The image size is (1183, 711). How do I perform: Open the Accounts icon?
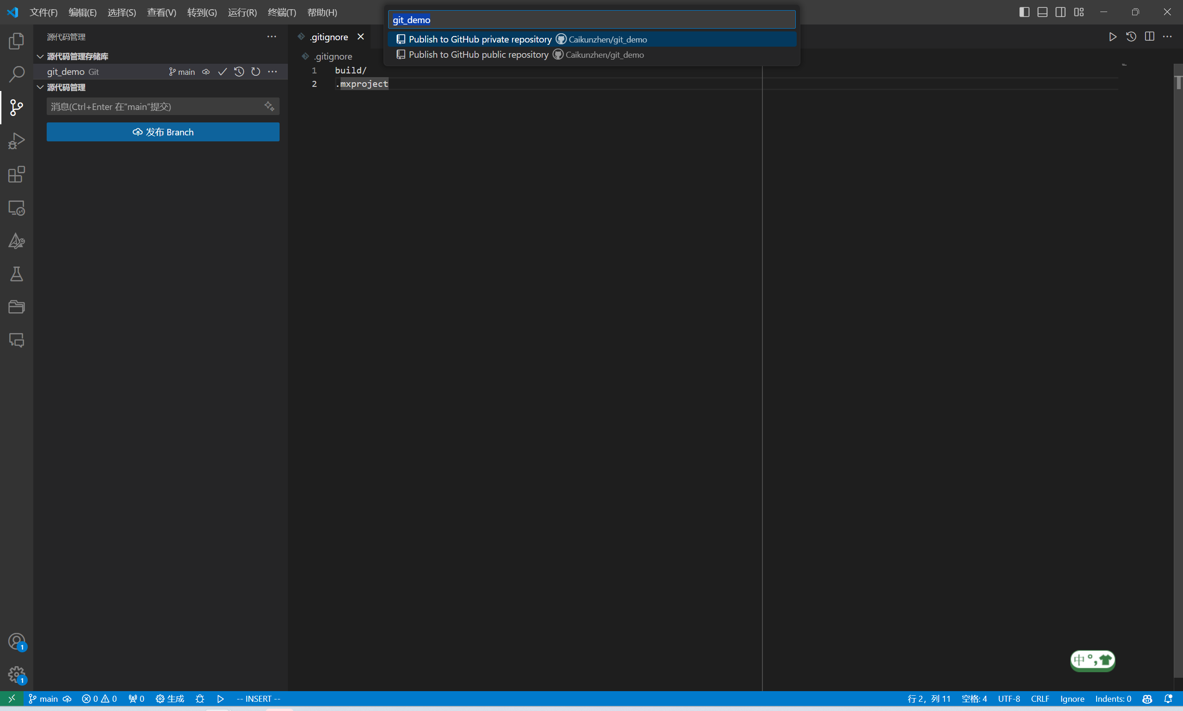(16, 641)
